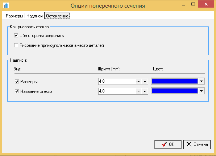Switch to the Размеры tab

pyautogui.click(x=14, y=16)
